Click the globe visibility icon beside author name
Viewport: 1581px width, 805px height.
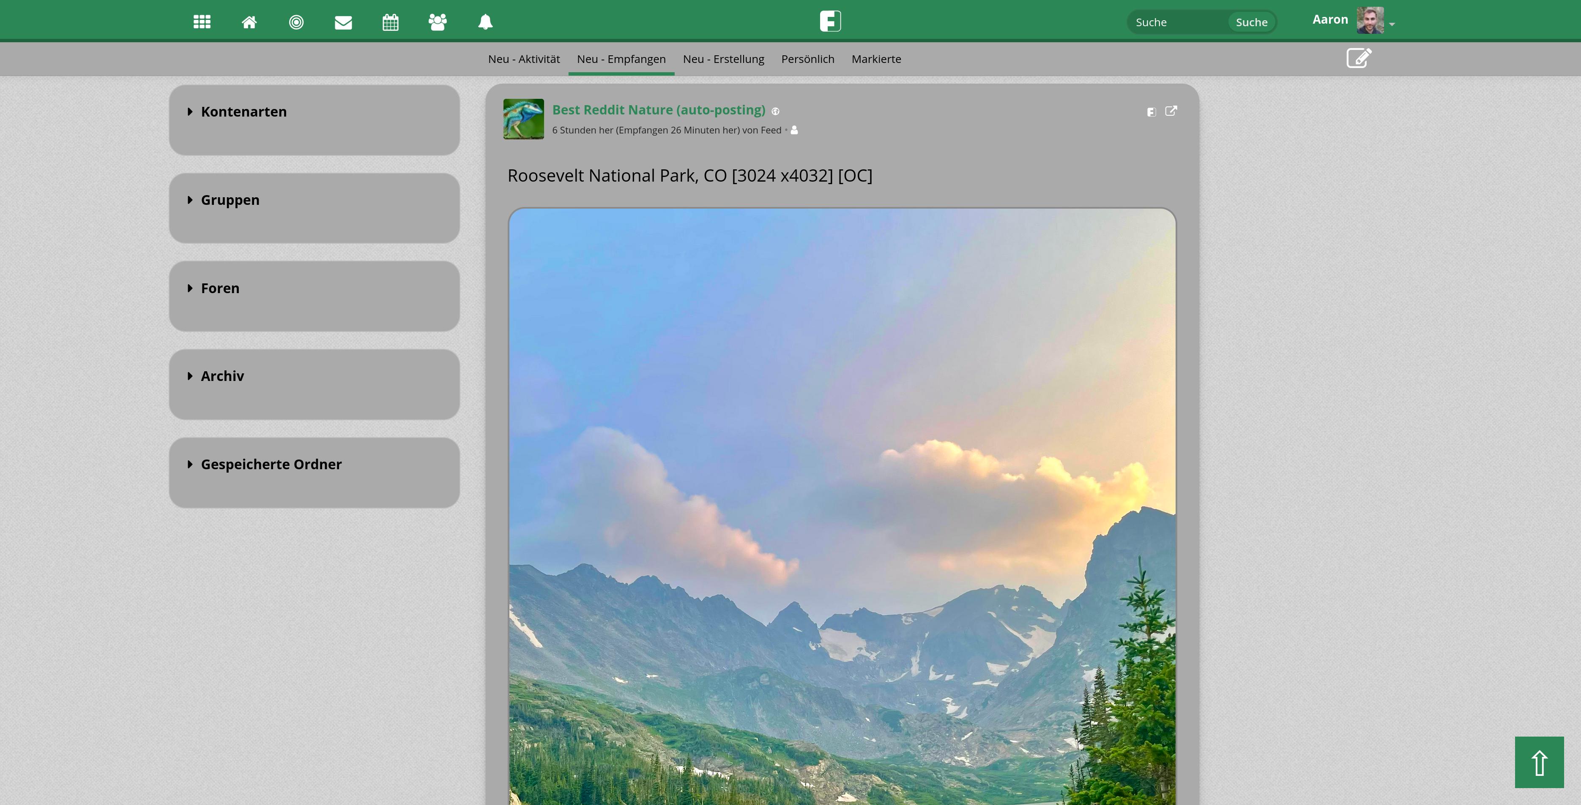[x=775, y=111]
